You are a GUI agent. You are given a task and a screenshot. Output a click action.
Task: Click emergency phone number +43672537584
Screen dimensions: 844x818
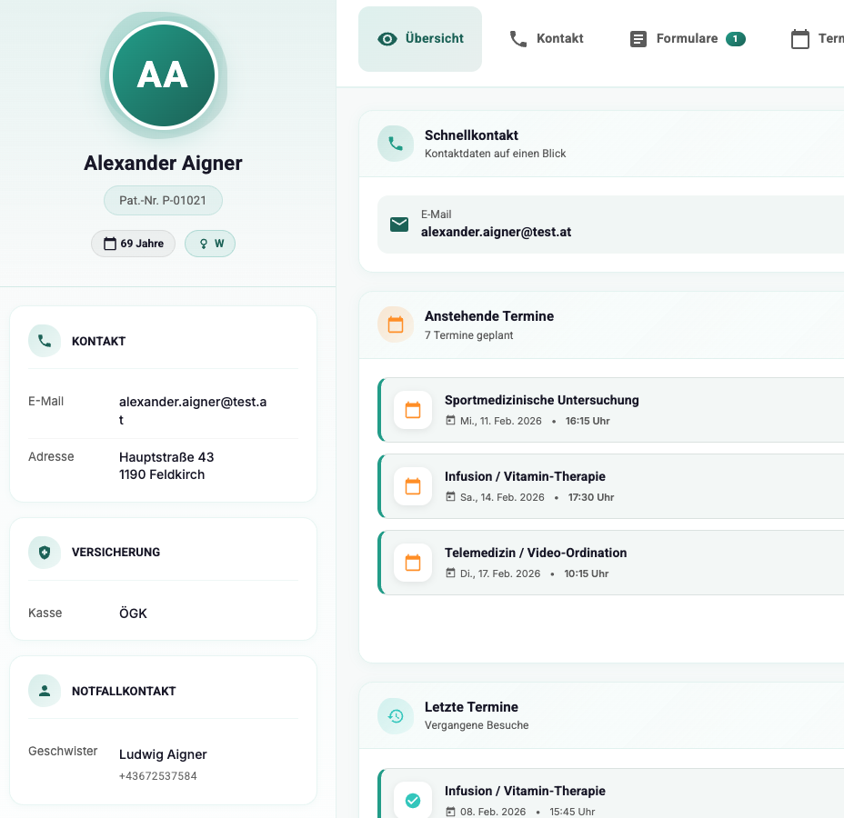pyautogui.click(x=158, y=776)
